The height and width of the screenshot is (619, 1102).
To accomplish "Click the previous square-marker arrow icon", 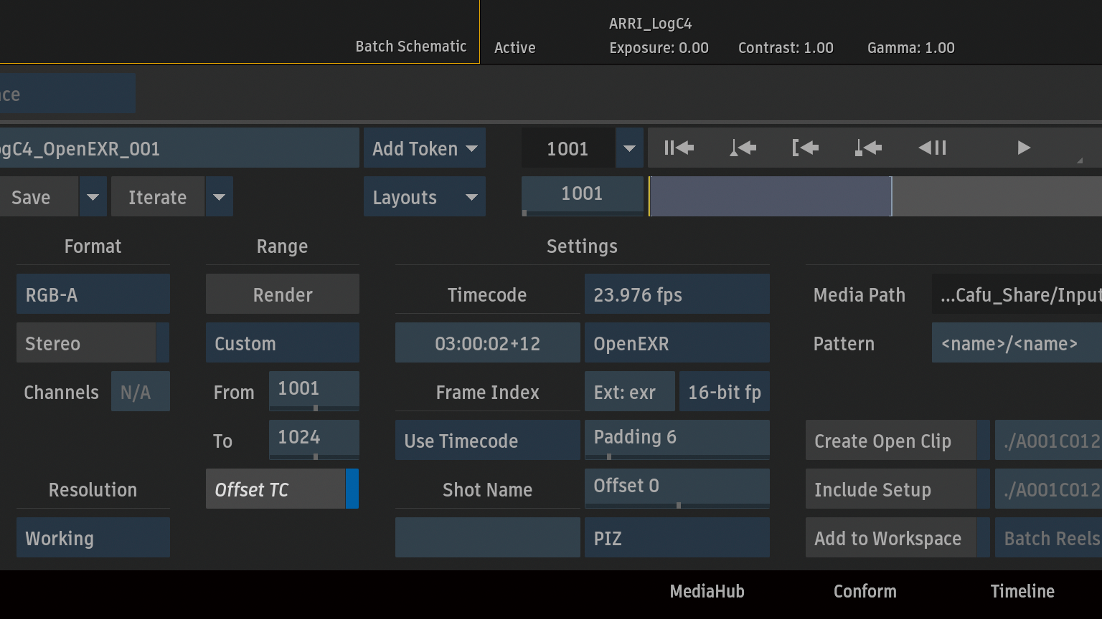I will [x=868, y=148].
